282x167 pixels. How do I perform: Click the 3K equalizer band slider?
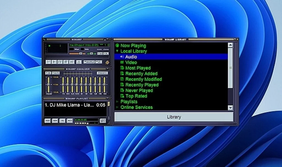(x=86, y=84)
